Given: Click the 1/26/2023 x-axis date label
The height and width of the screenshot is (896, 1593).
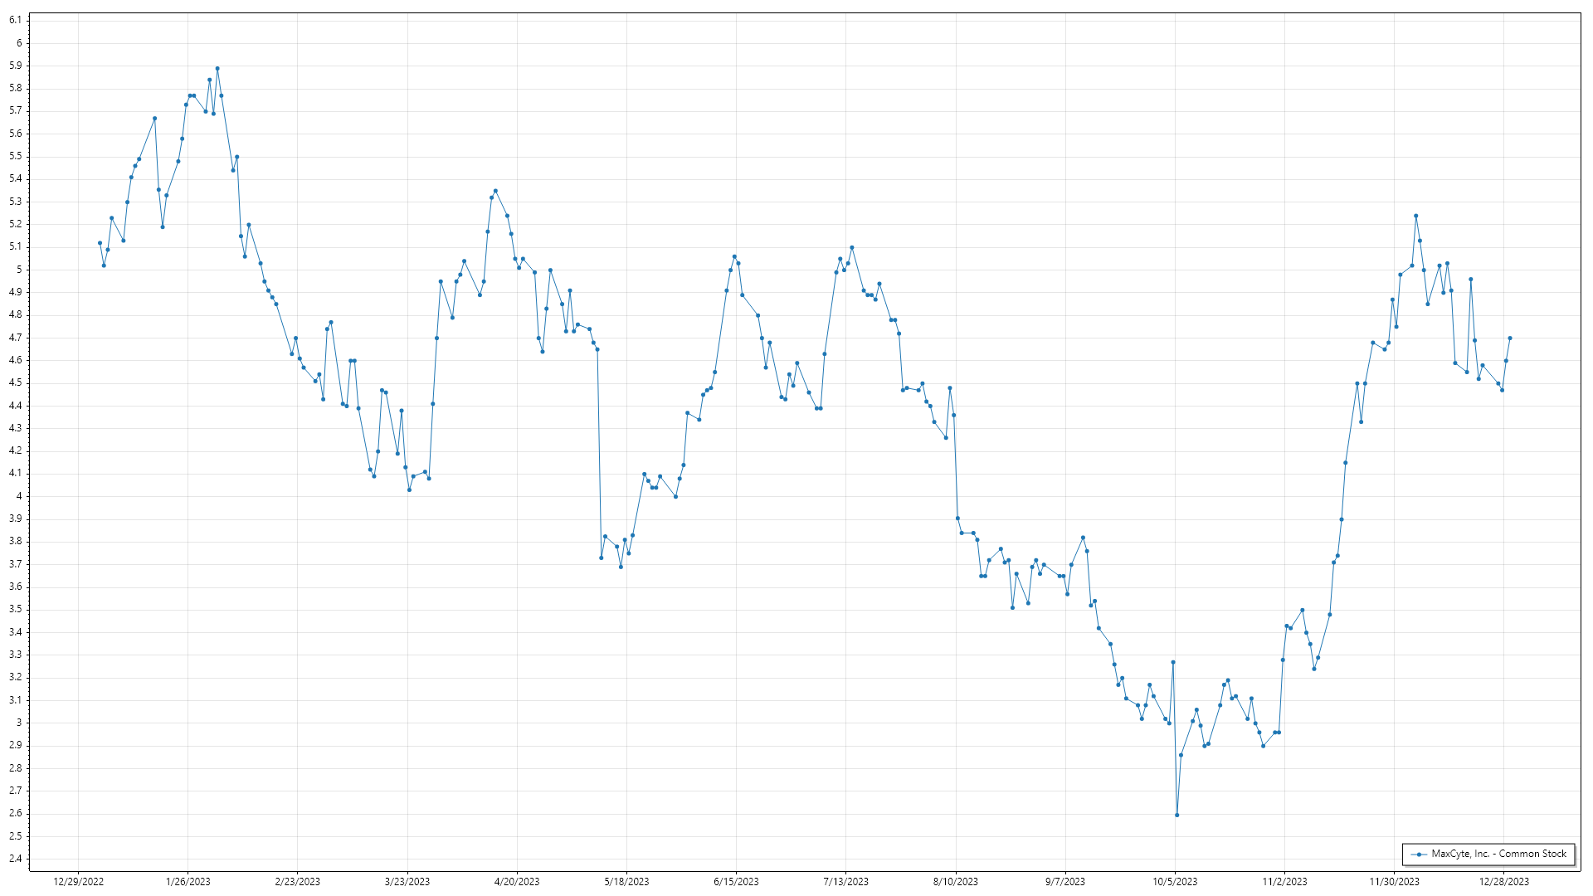Looking at the screenshot, I should coord(188,882).
